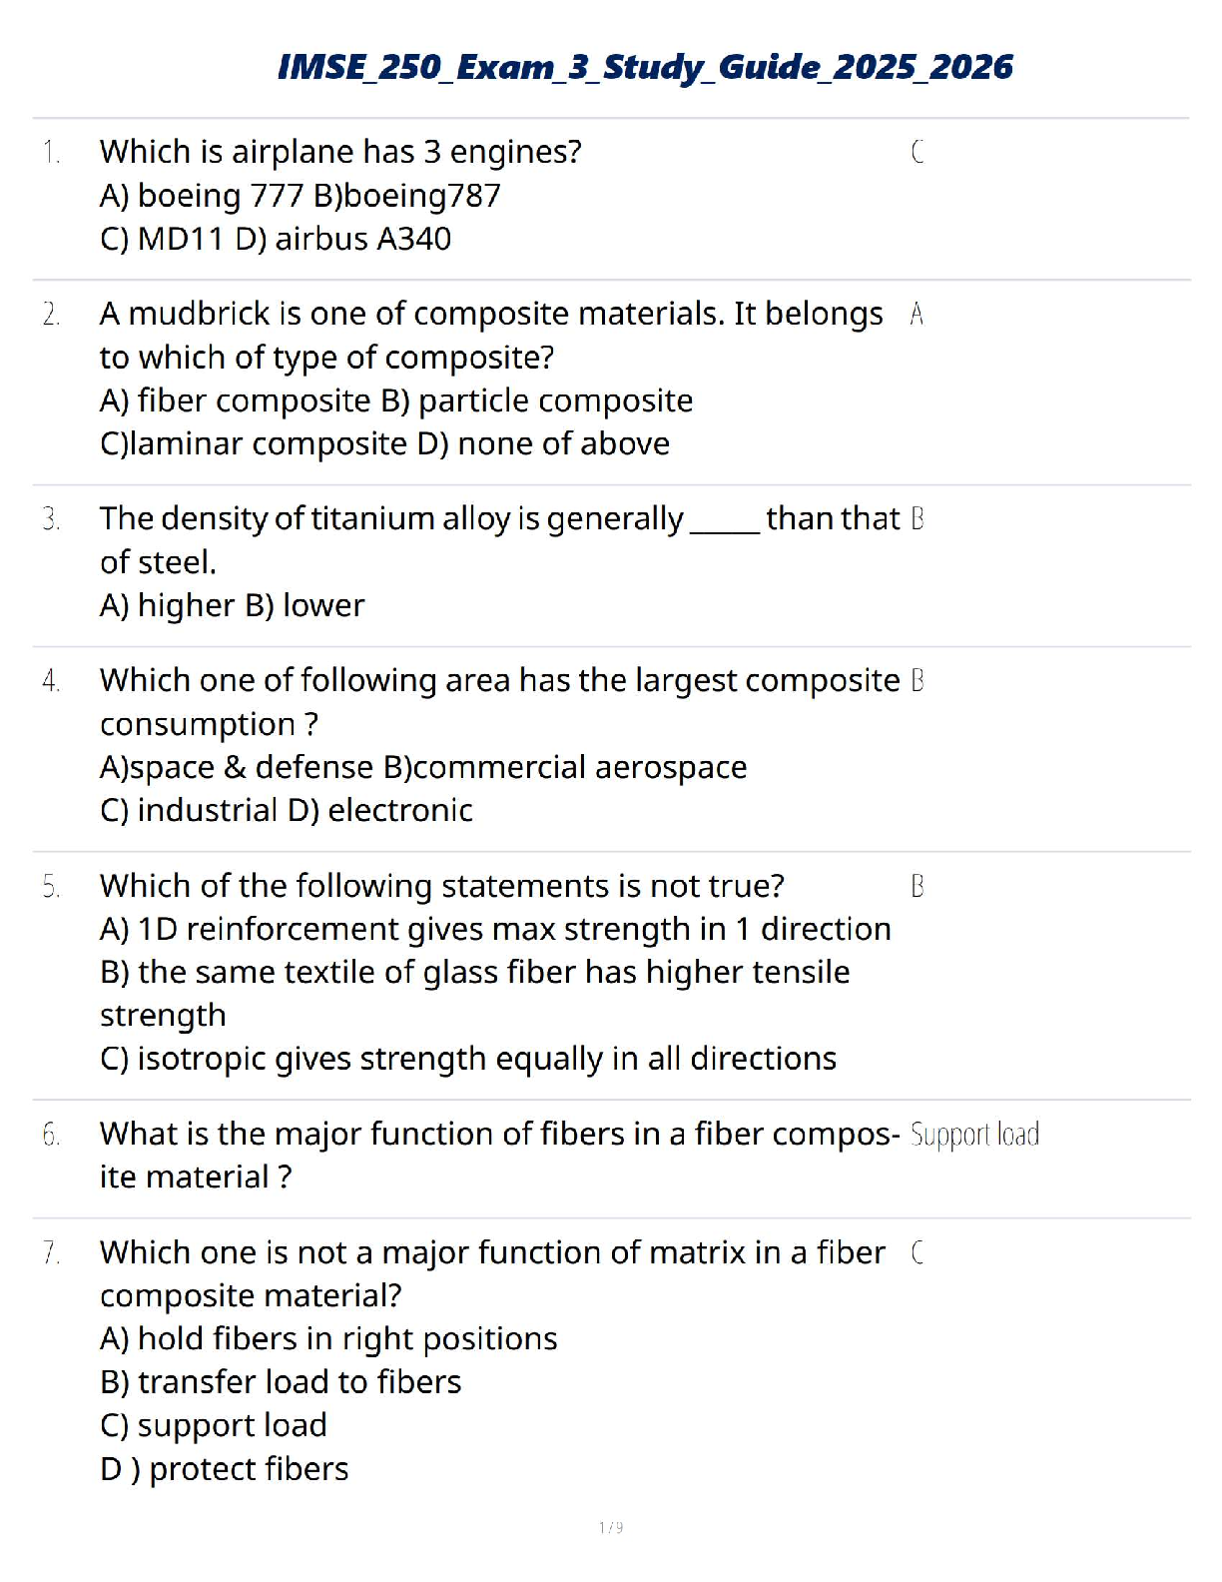
Task: Click answer letter A beside question 2
Action: 916,315
